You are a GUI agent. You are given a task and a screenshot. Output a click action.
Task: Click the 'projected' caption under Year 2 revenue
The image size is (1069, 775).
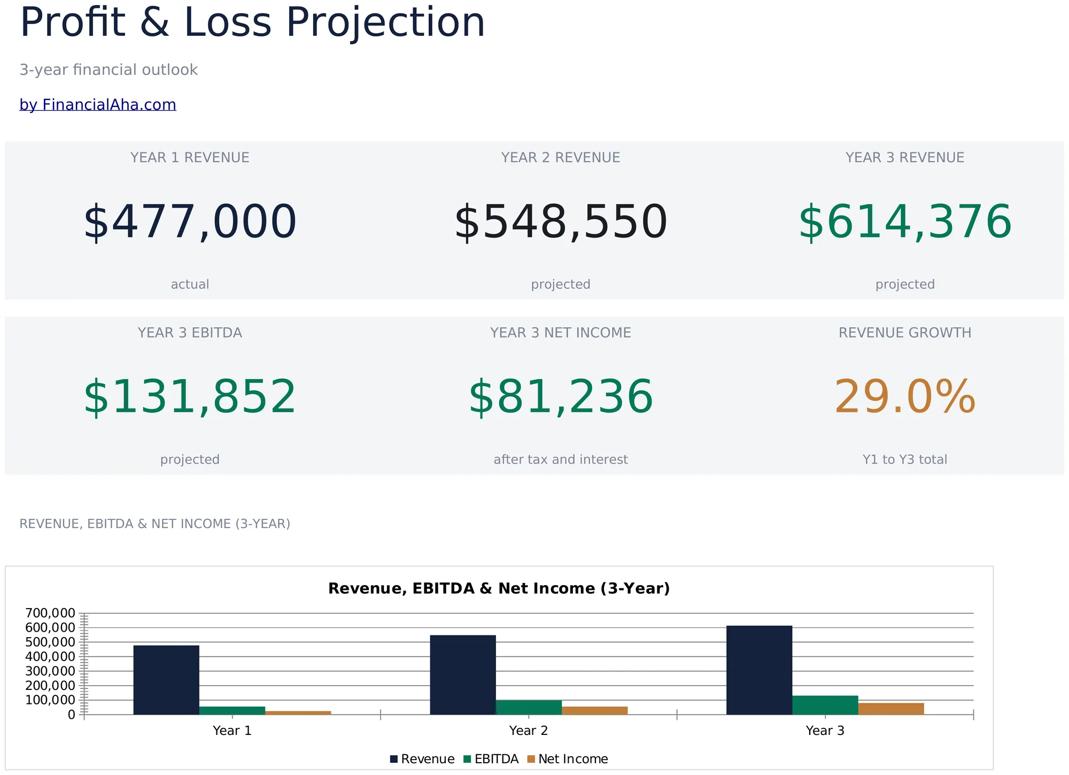[561, 285]
